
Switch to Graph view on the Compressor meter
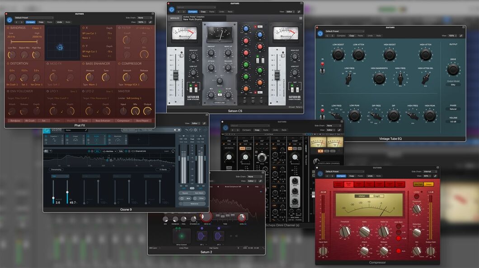376,196
